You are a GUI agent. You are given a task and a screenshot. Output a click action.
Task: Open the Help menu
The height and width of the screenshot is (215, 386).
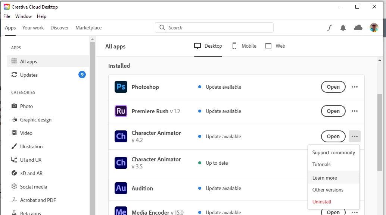tap(41, 16)
